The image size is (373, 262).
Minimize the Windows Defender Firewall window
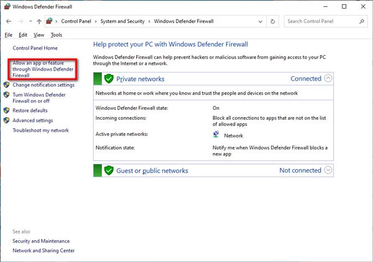[x=325, y=7]
